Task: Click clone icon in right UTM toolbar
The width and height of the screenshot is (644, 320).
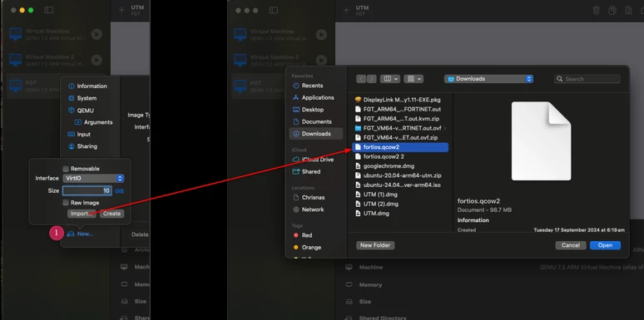Action: pos(612,10)
